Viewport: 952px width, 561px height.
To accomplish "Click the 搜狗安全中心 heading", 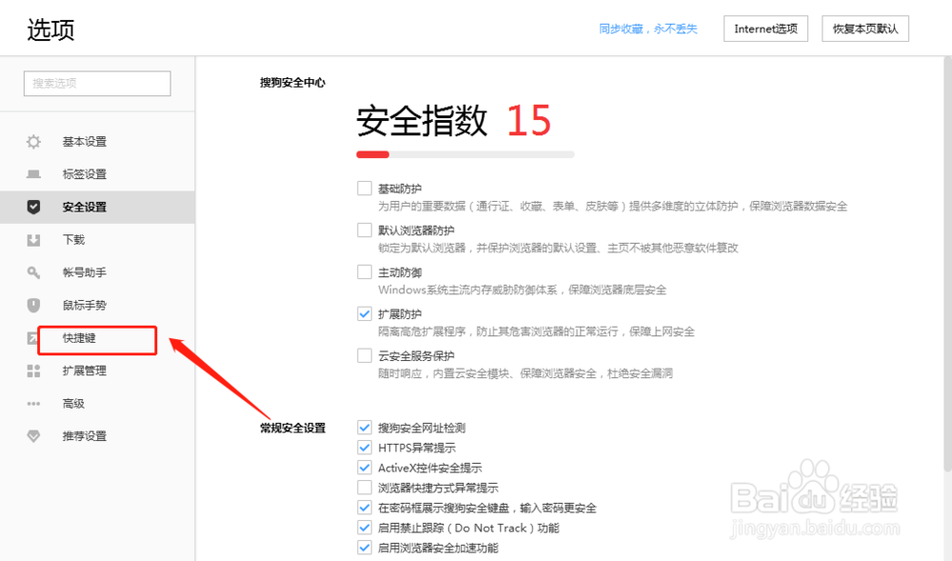I will pyautogui.click(x=292, y=83).
